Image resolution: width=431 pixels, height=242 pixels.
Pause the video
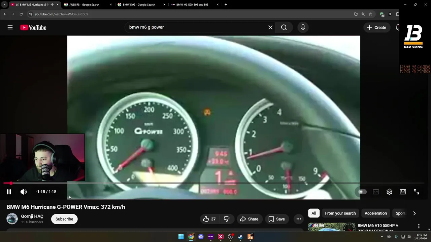(x=9, y=192)
